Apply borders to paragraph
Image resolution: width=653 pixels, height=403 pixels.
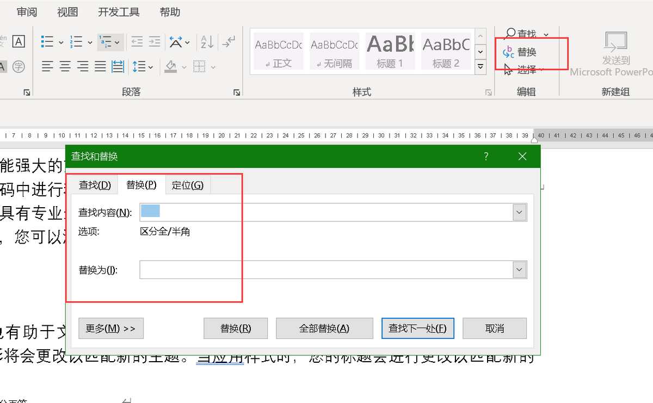(199, 66)
